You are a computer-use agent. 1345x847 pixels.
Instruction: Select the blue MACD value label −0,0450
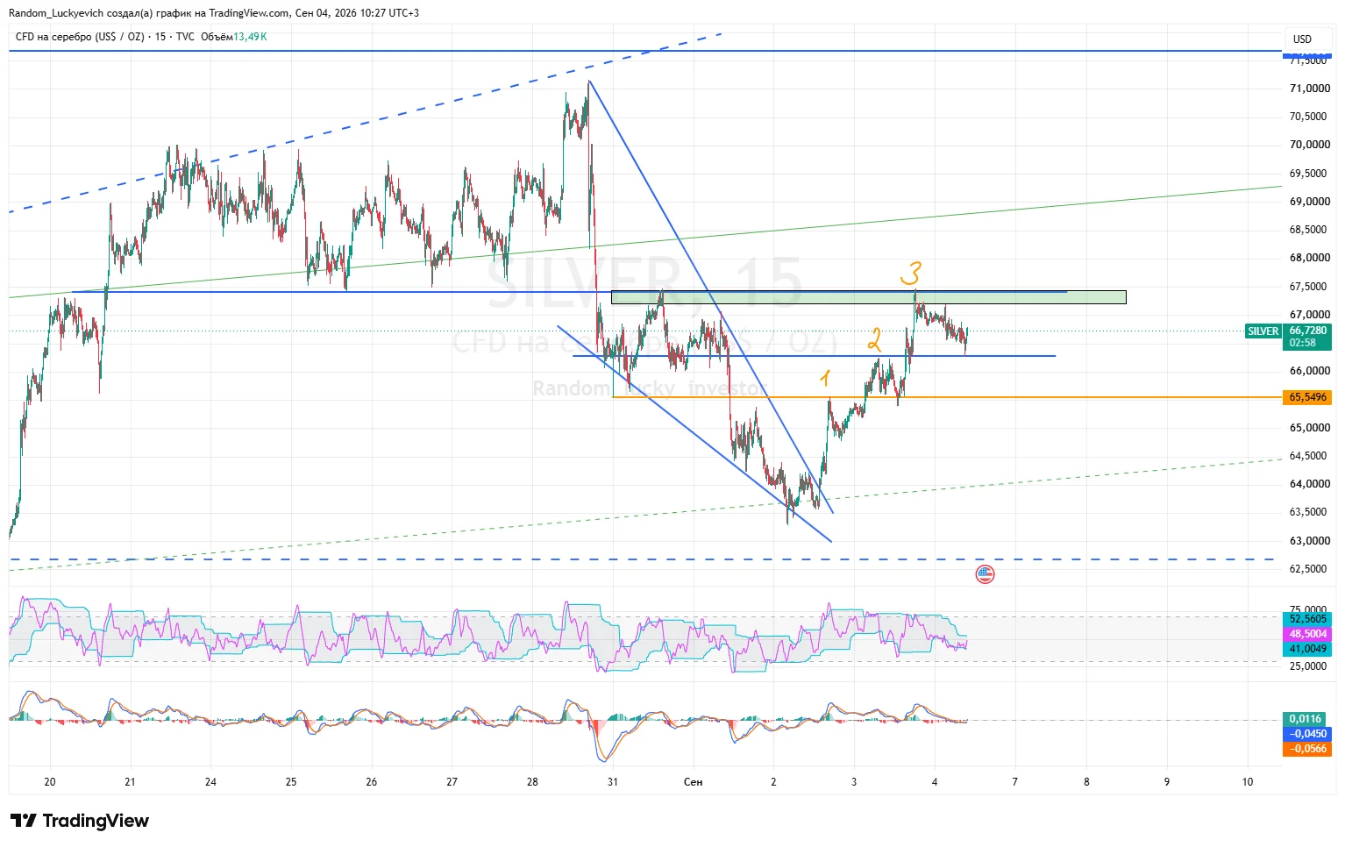click(1307, 734)
